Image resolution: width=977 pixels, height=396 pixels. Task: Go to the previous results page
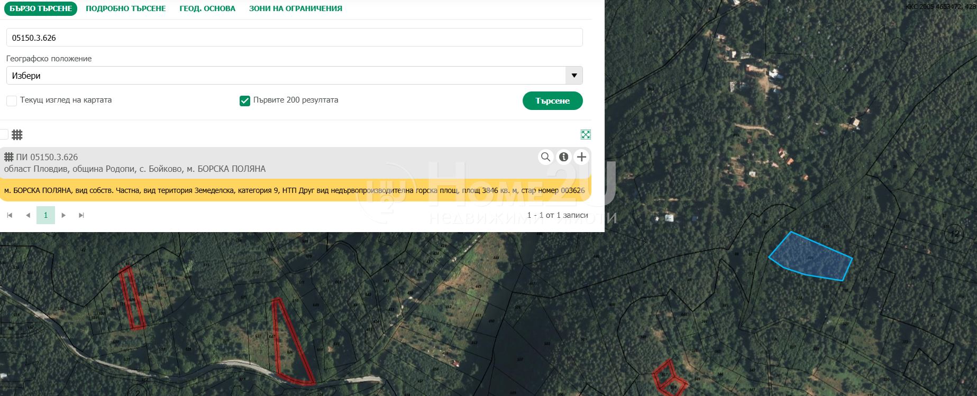28,215
